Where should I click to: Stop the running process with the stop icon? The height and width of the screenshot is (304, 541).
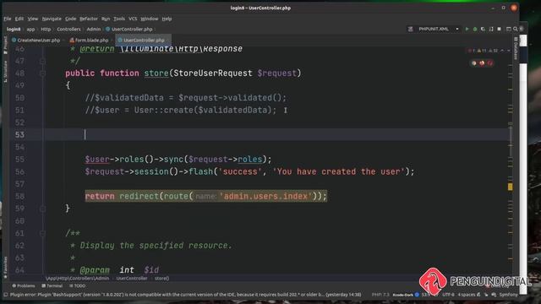[499, 30]
